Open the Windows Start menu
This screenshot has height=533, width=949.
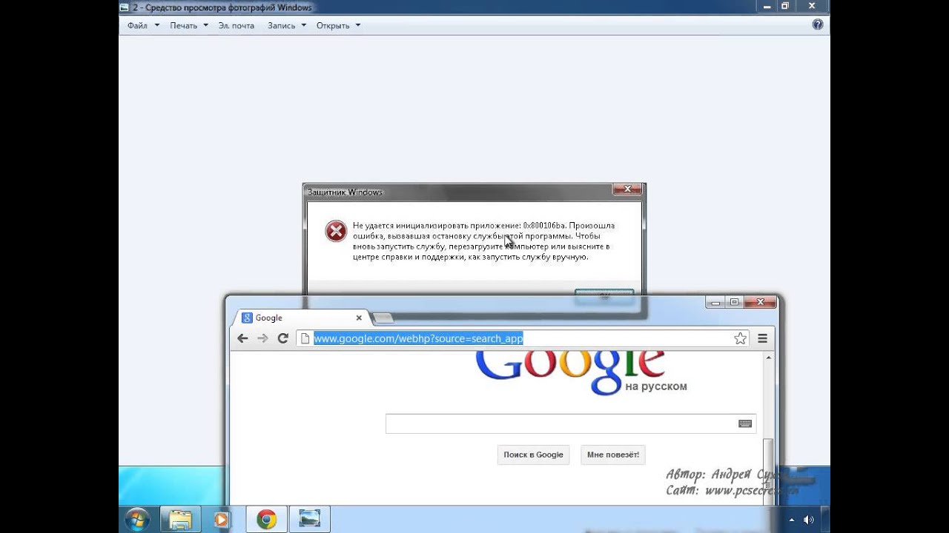[x=136, y=520]
